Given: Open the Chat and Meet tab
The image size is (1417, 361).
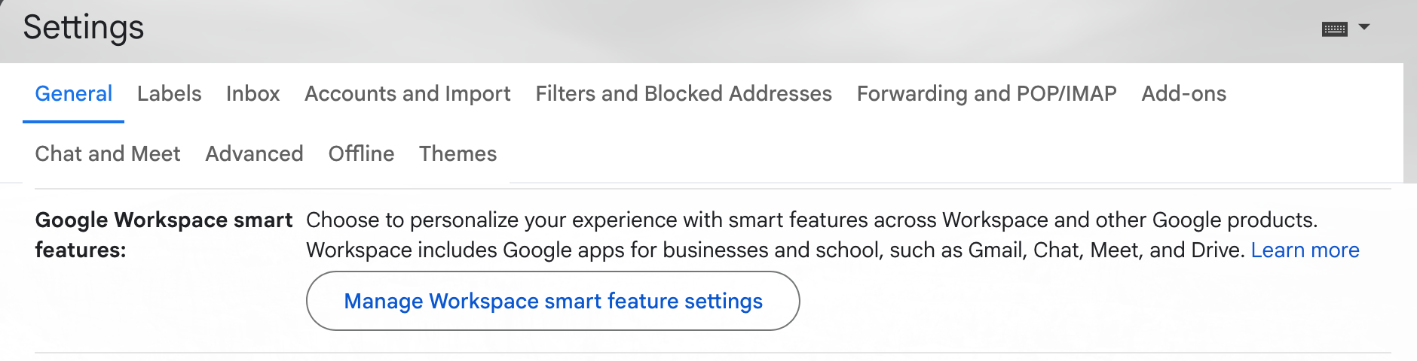Looking at the screenshot, I should 108,153.
